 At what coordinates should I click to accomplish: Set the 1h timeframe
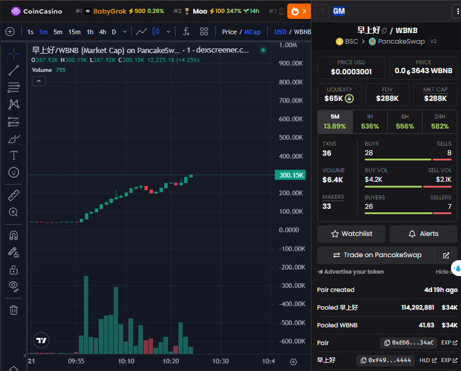(90, 32)
